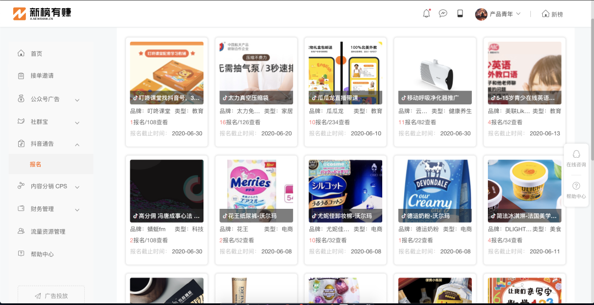
Task: Expand the 内容分销 CPS chevron
Action: [77, 187]
